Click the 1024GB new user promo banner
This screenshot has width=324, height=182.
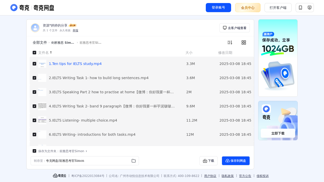[278, 58]
